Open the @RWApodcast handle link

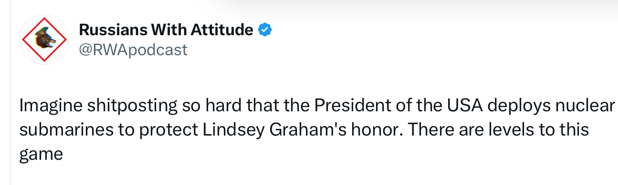pos(133,49)
